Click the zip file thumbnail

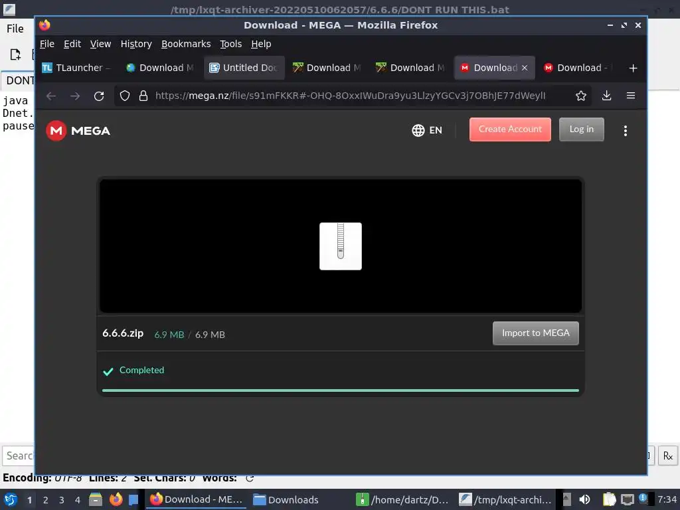(x=341, y=246)
